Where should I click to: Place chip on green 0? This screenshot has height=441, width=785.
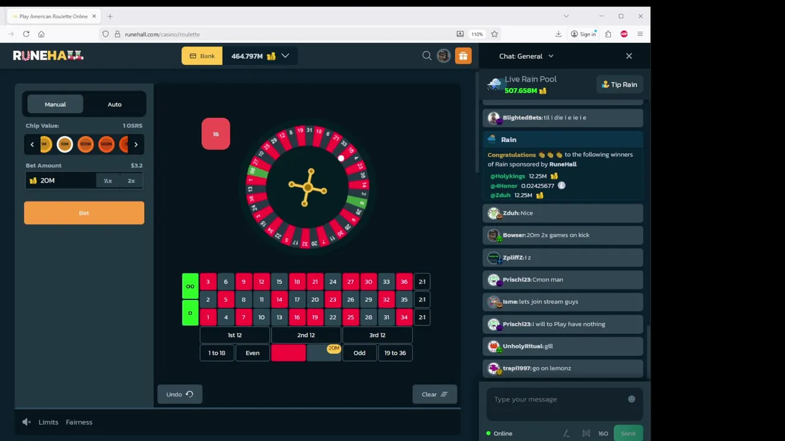coord(190,312)
